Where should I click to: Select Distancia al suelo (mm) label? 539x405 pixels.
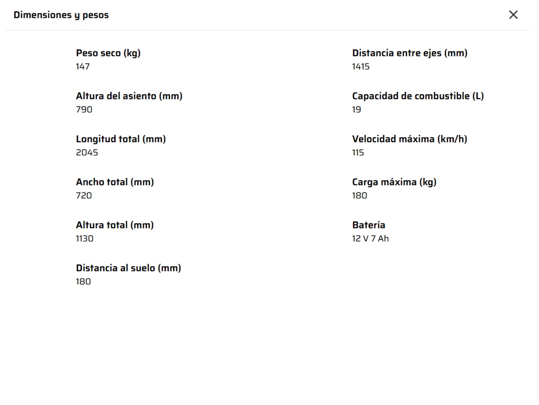[x=128, y=268]
